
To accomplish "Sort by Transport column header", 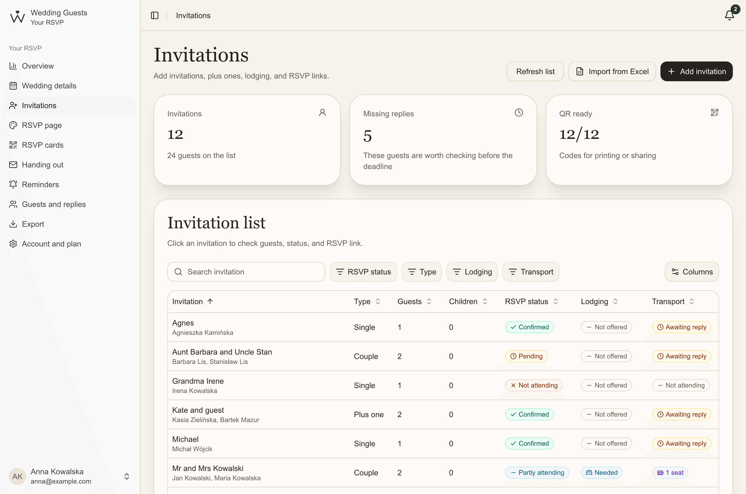I will pos(673,302).
